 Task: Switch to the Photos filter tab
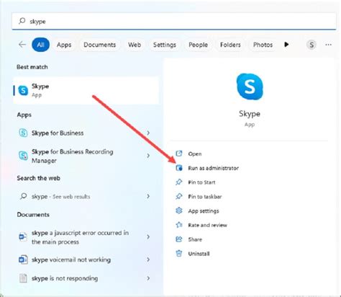[263, 45]
